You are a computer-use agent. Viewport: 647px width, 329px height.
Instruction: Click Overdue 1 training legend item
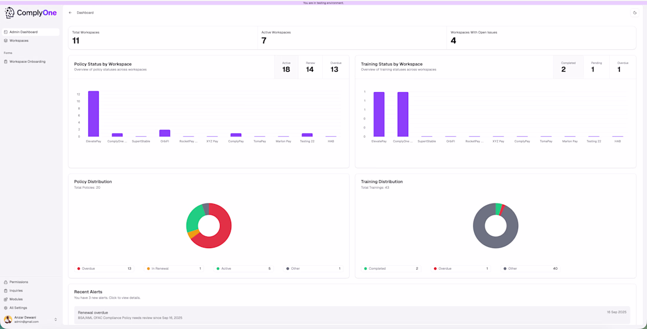[x=461, y=269]
